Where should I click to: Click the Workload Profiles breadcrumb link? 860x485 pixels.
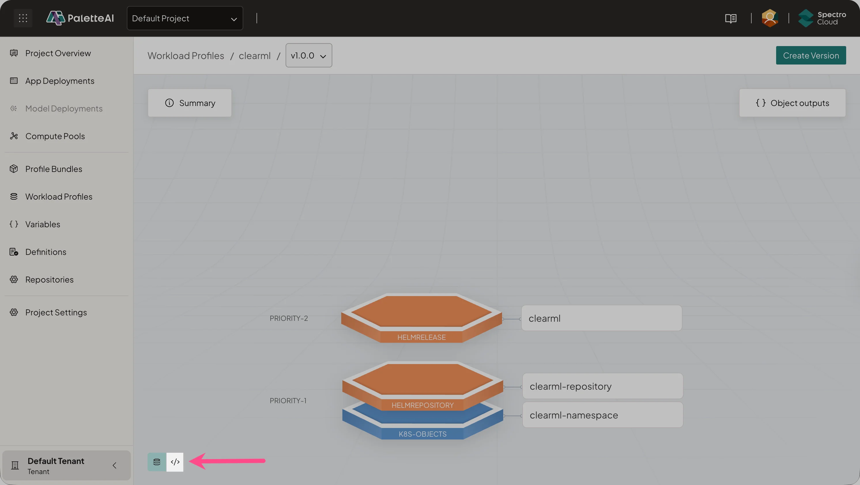tap(186, 56)
